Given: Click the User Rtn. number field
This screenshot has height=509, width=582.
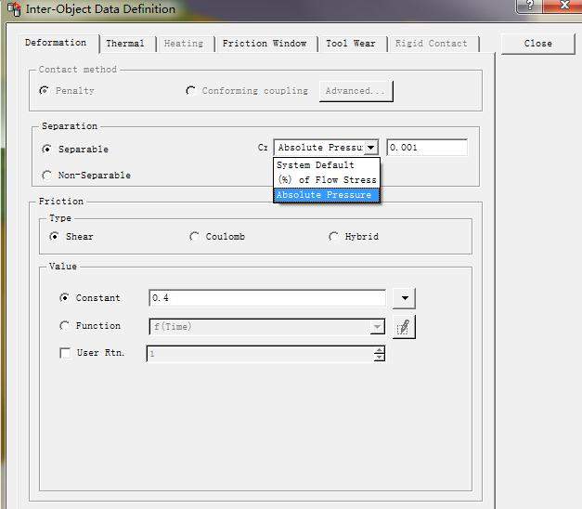Looking at the screenshot, I should 261,354.
